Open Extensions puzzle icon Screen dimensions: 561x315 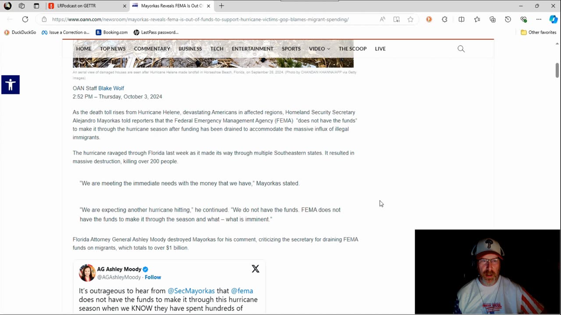(444, 19)
